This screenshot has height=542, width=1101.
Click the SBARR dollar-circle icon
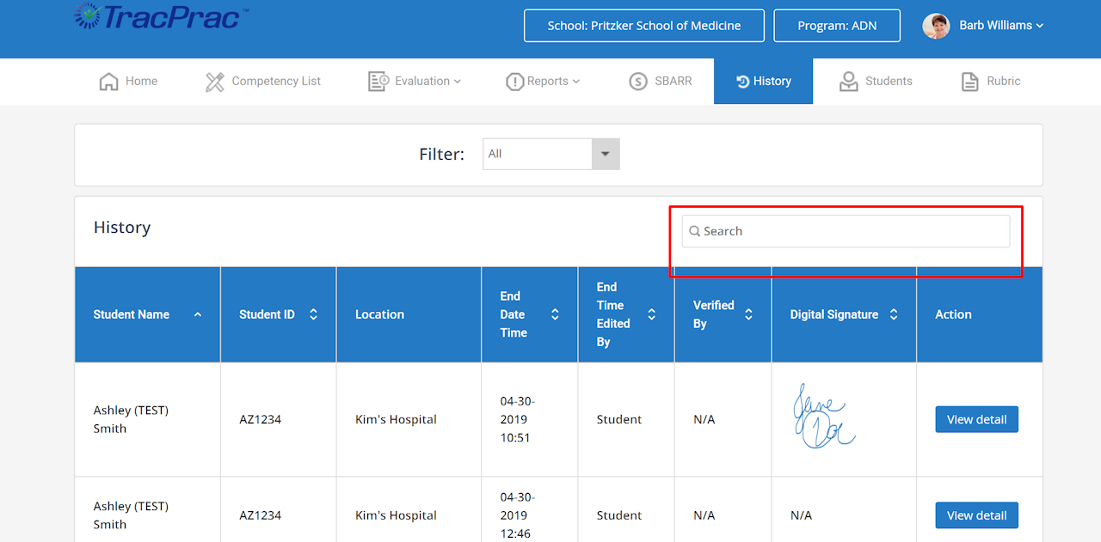637,82
